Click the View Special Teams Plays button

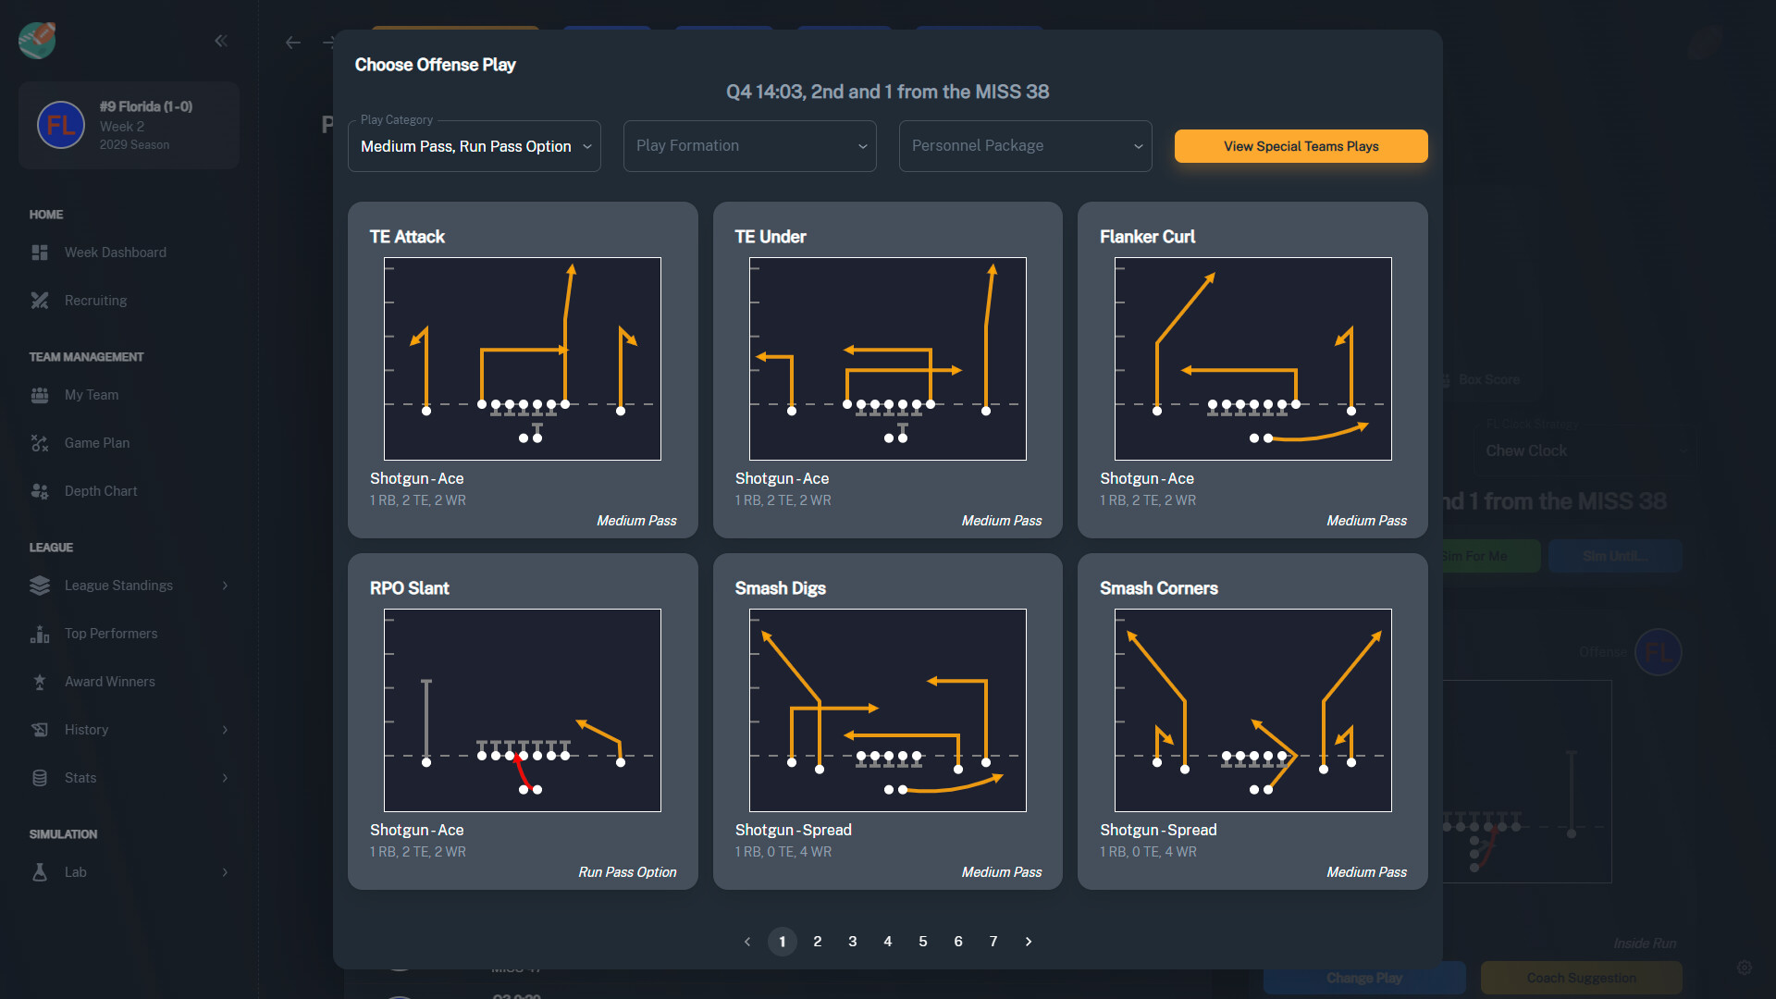click(1301, 145)
